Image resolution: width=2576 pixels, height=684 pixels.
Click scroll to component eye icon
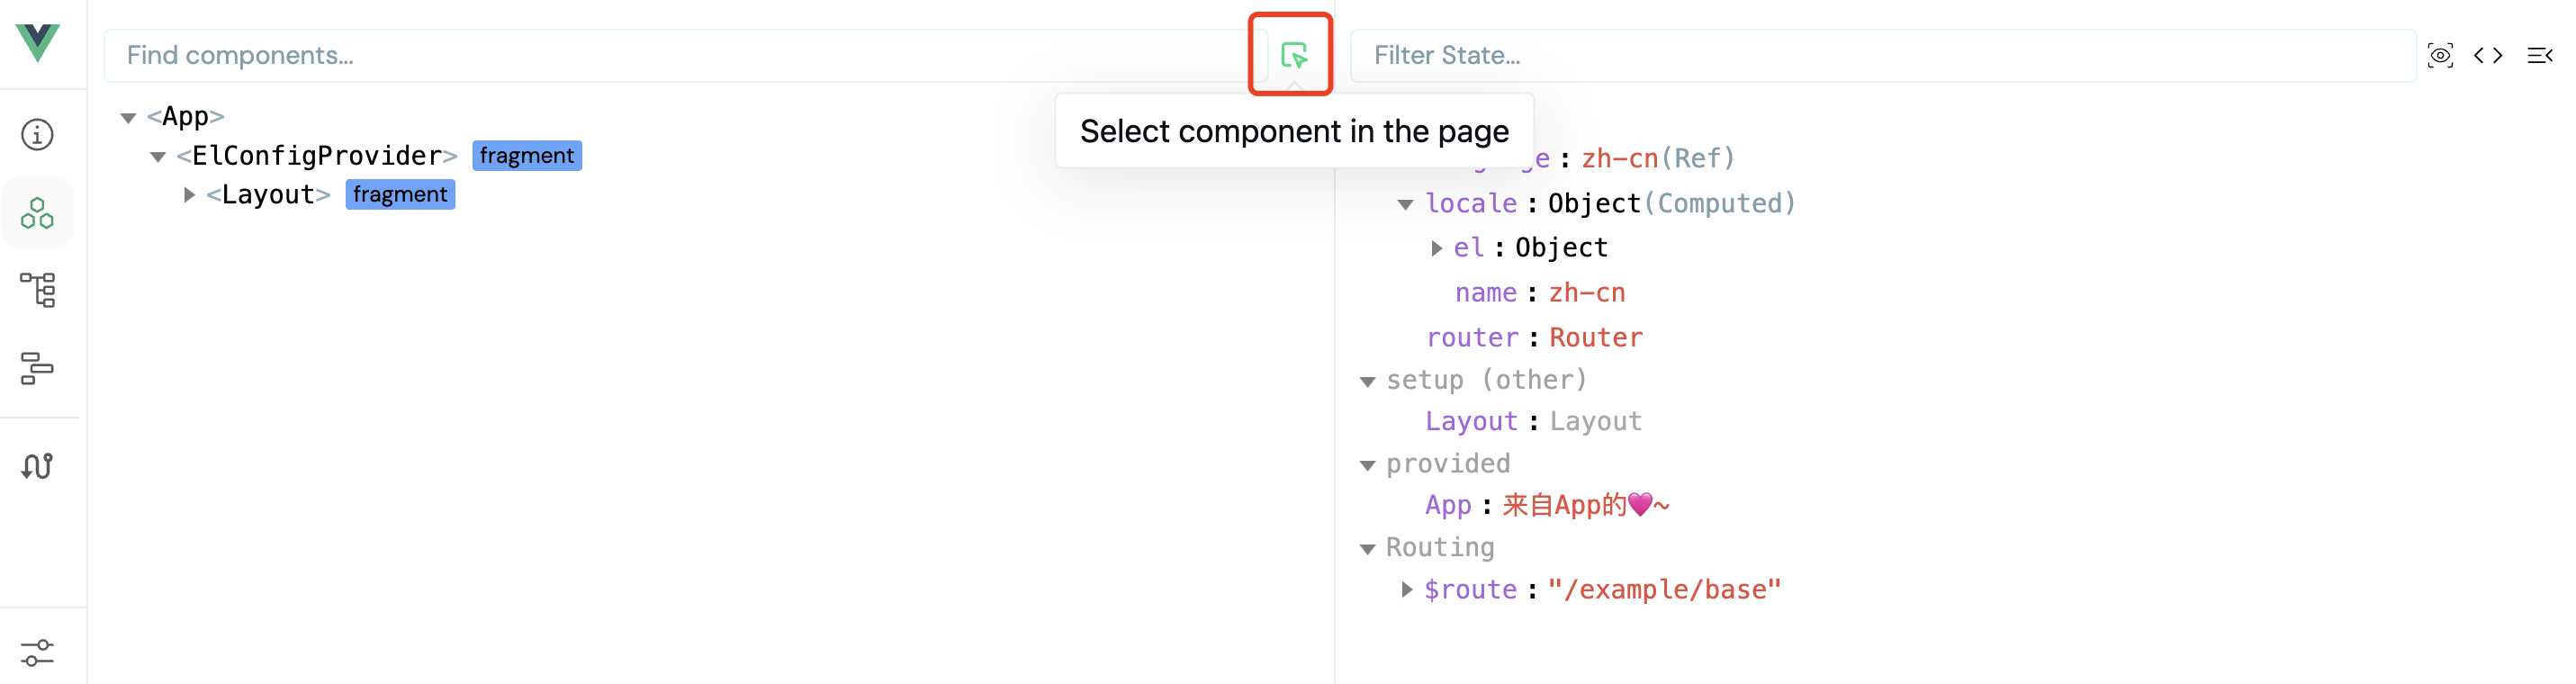point(2440,56)
